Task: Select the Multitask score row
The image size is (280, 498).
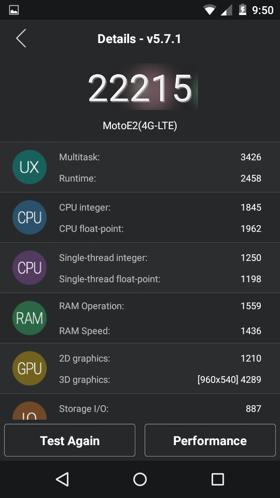Action: click(x=160, y=157)
